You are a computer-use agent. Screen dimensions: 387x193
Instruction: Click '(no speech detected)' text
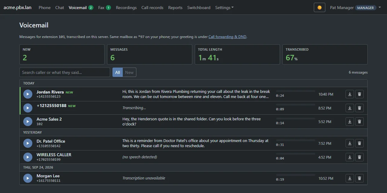point(140,157)
